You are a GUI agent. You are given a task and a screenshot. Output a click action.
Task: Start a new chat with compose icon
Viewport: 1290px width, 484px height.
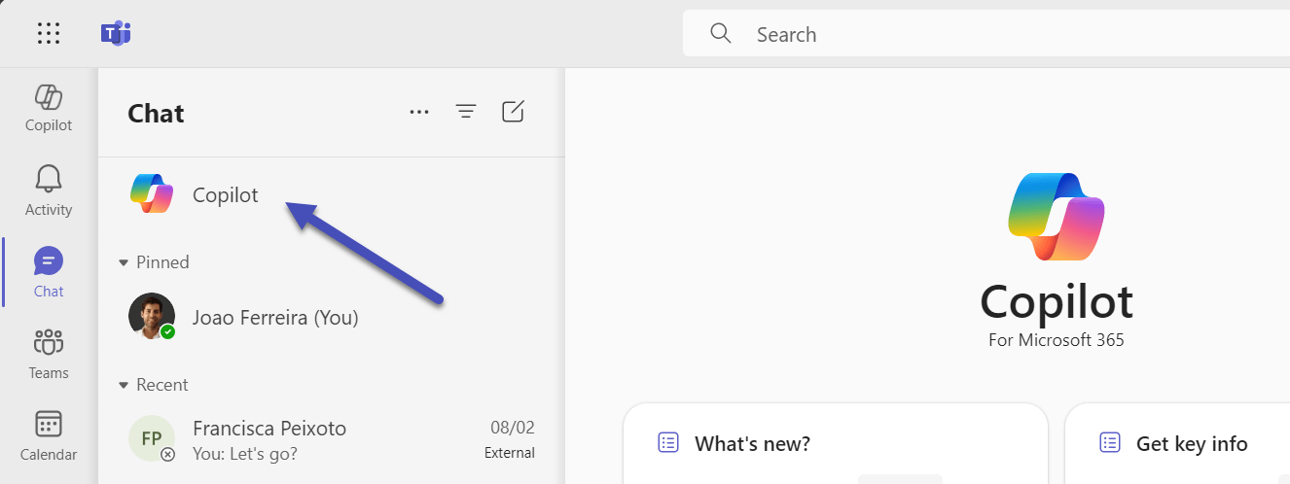coord(513,112)
